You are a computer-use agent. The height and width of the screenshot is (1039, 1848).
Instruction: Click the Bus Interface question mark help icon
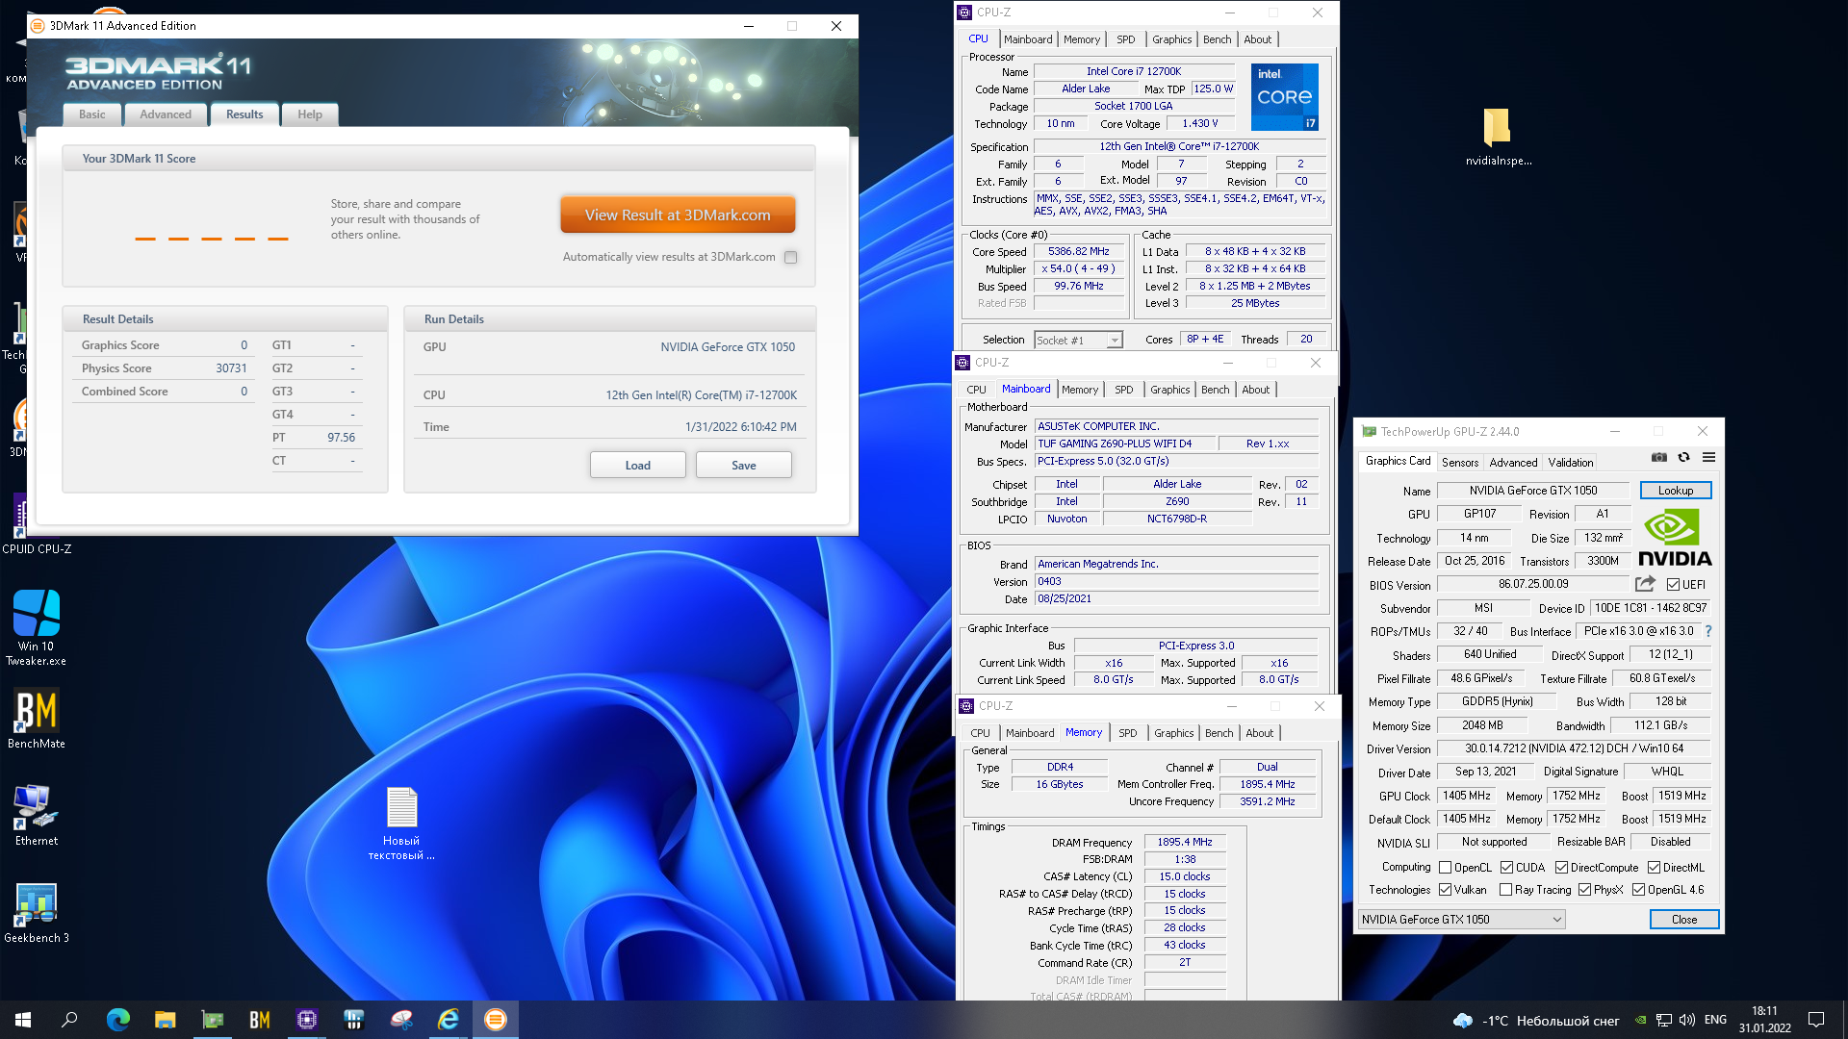(x=1708, y=631)
